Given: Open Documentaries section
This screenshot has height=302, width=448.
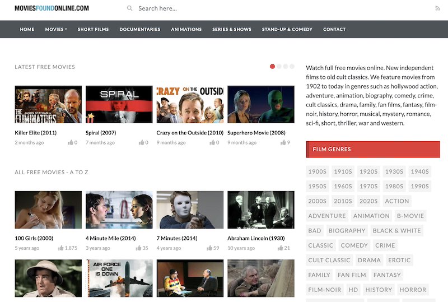Looking at the screenshot, I should [x=140, y=29].
